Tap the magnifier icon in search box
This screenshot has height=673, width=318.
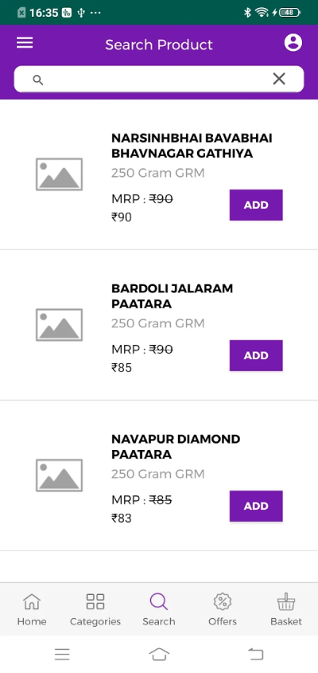coord(38,80)
